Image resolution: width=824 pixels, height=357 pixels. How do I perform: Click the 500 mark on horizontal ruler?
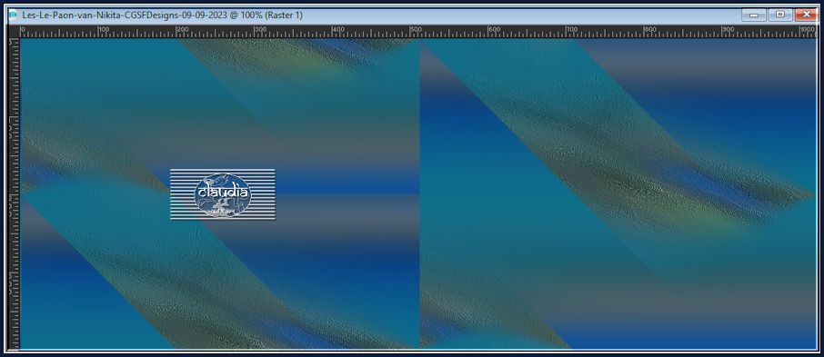pos(417,29)
